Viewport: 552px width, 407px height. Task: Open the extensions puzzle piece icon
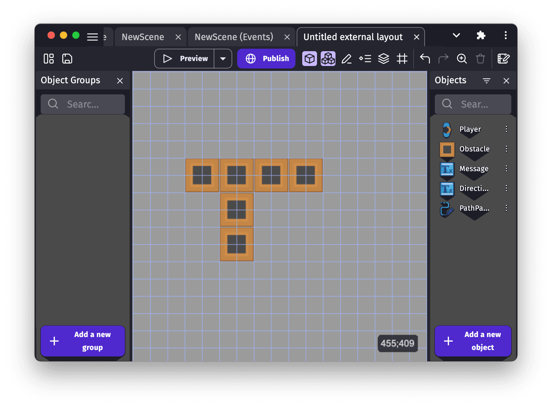481,35
